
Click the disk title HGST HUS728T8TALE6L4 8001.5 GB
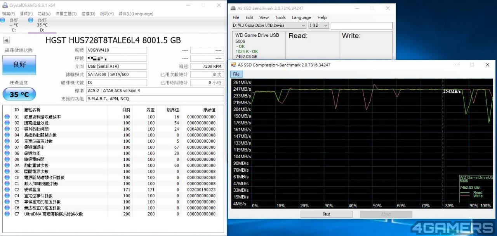113,40
